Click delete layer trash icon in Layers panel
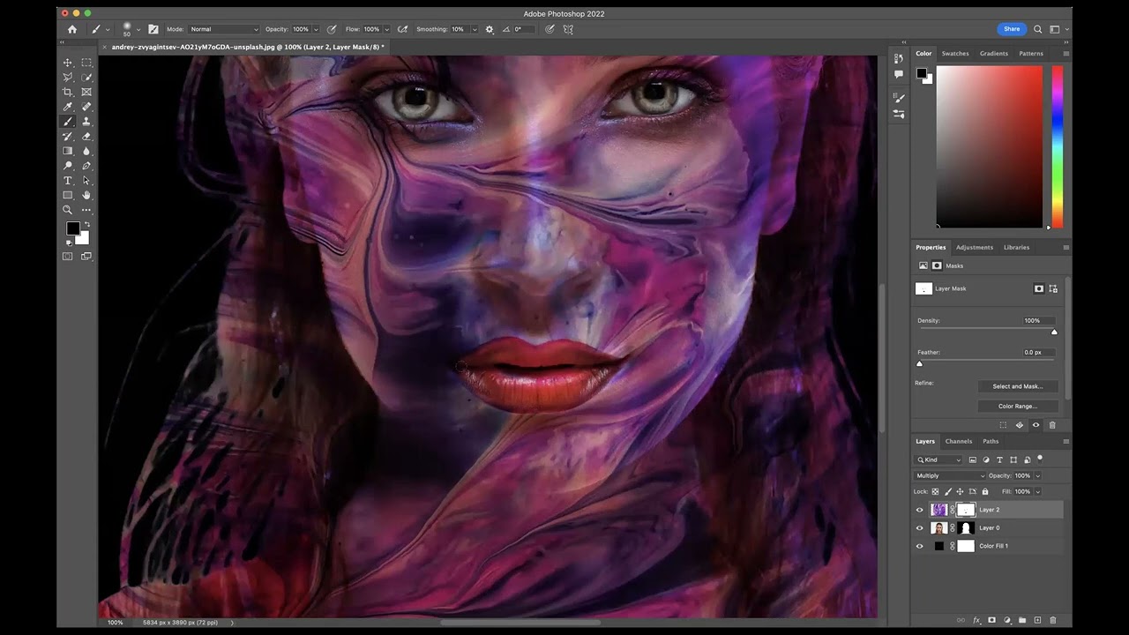The width and height of the screenshot is (1129, 635). click(x=1052, y=620)
